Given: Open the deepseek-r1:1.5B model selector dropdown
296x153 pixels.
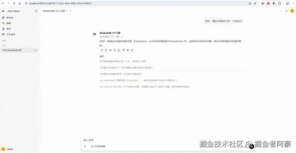Looking at the screenshot, I should pyautogui.click(x=55, y=11).
